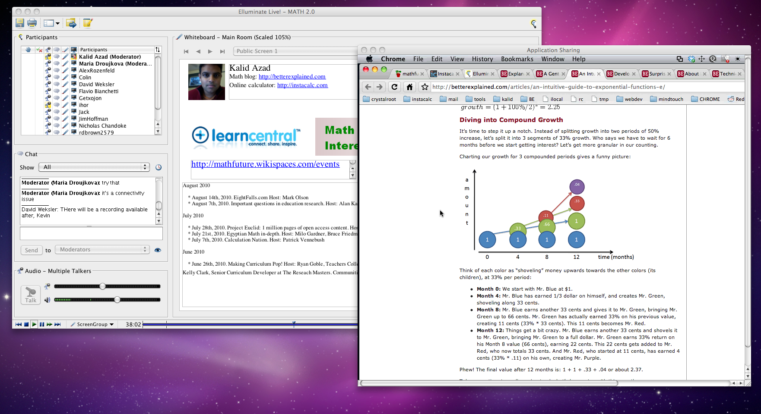Open the ScreenGroup dropdown in playback bar
The image size is (761, 414).
92,324
